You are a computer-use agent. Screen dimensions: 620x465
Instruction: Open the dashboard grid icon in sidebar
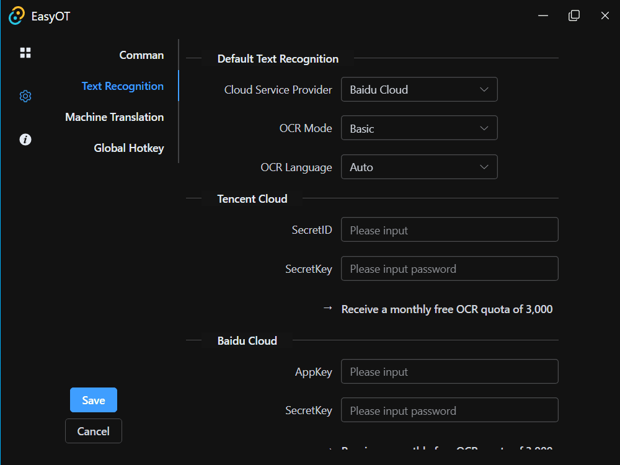pos(25,53)
